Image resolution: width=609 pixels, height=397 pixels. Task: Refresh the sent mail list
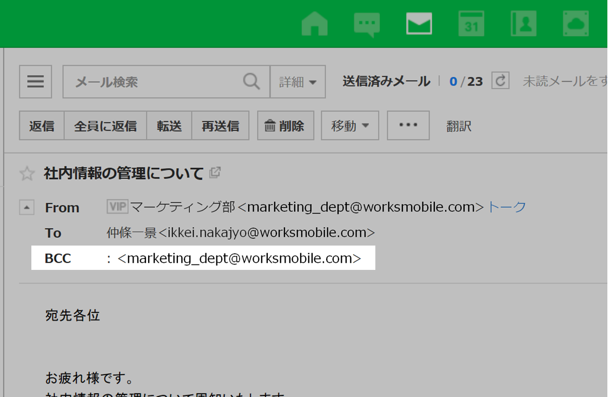(x=500, y=81)
